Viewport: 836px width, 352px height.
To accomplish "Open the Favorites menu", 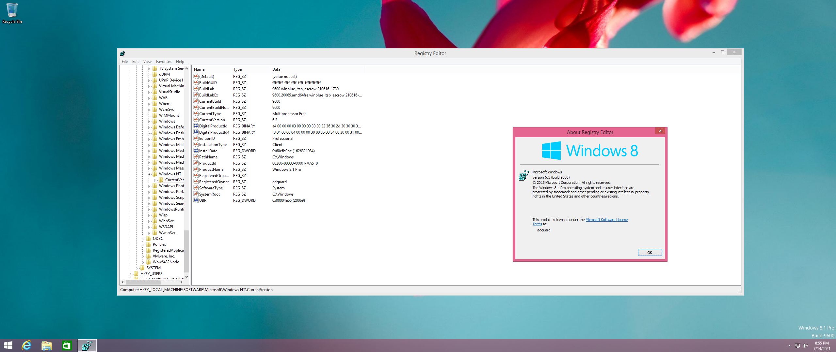I will click(x=164, y=62).
